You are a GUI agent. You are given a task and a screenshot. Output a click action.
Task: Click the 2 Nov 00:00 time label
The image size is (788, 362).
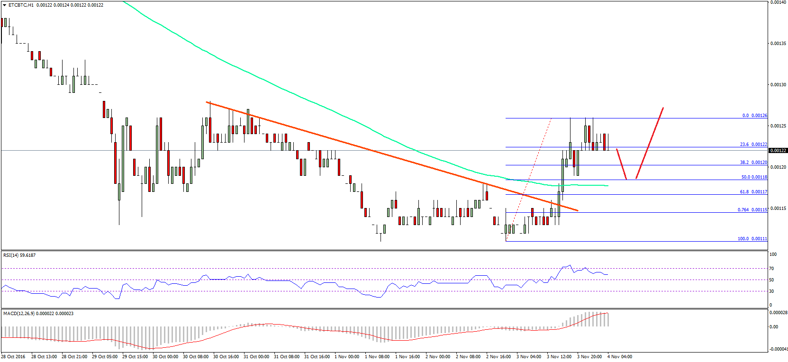tap(438, 356)
